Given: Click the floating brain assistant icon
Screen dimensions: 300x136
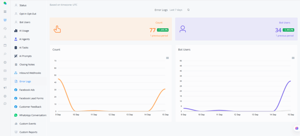Looking at the screenshot, I should [x=296, y=128].
